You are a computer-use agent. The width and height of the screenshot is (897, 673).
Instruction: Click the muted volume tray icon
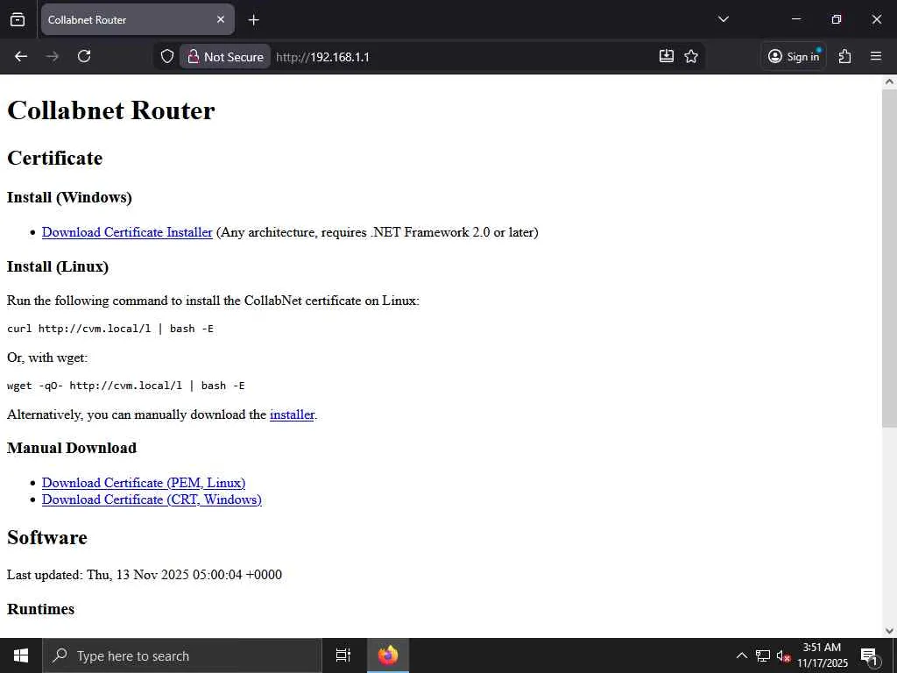coord(783,655)
